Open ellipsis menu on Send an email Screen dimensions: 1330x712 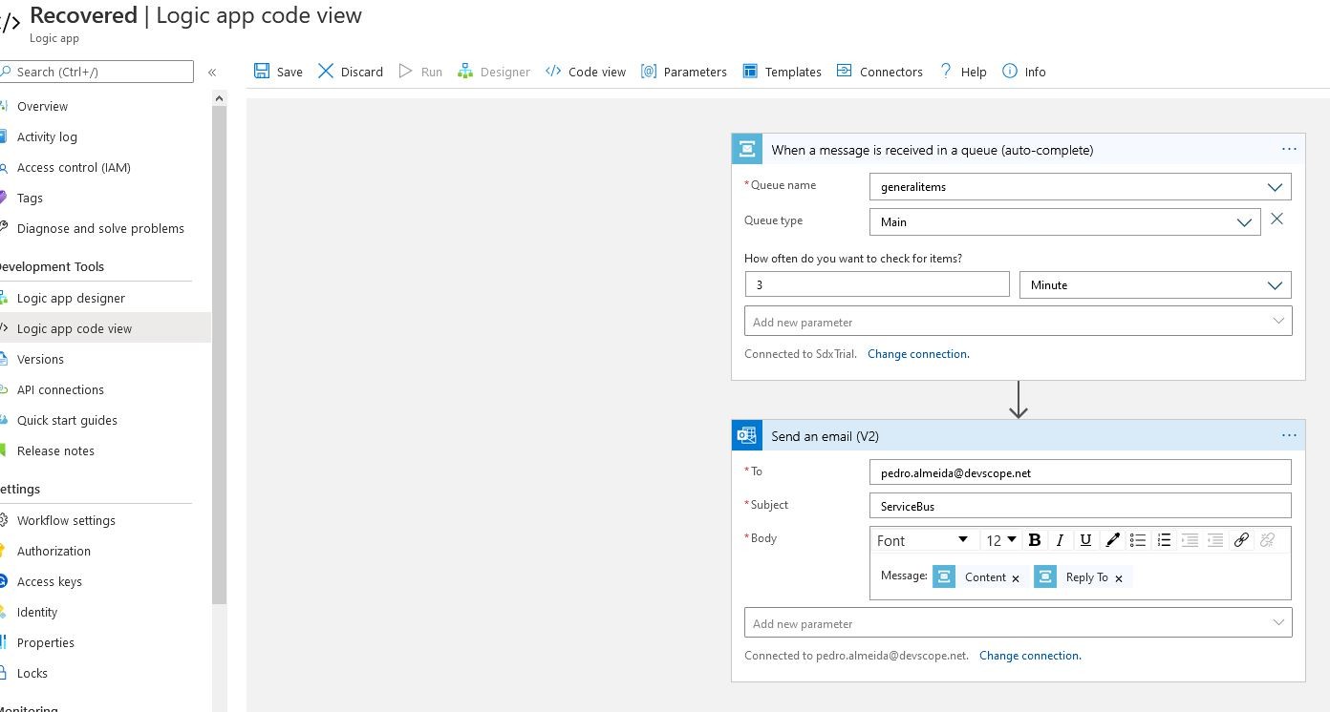pyautogui.click(x=1289, y=435)
